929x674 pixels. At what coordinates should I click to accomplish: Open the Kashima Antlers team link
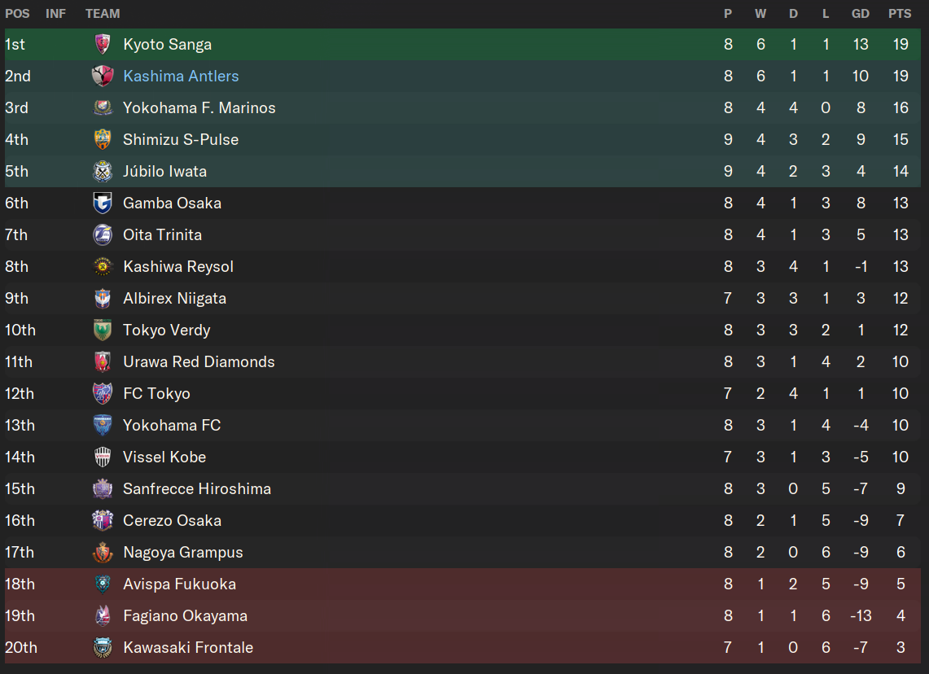click(181, 76)
